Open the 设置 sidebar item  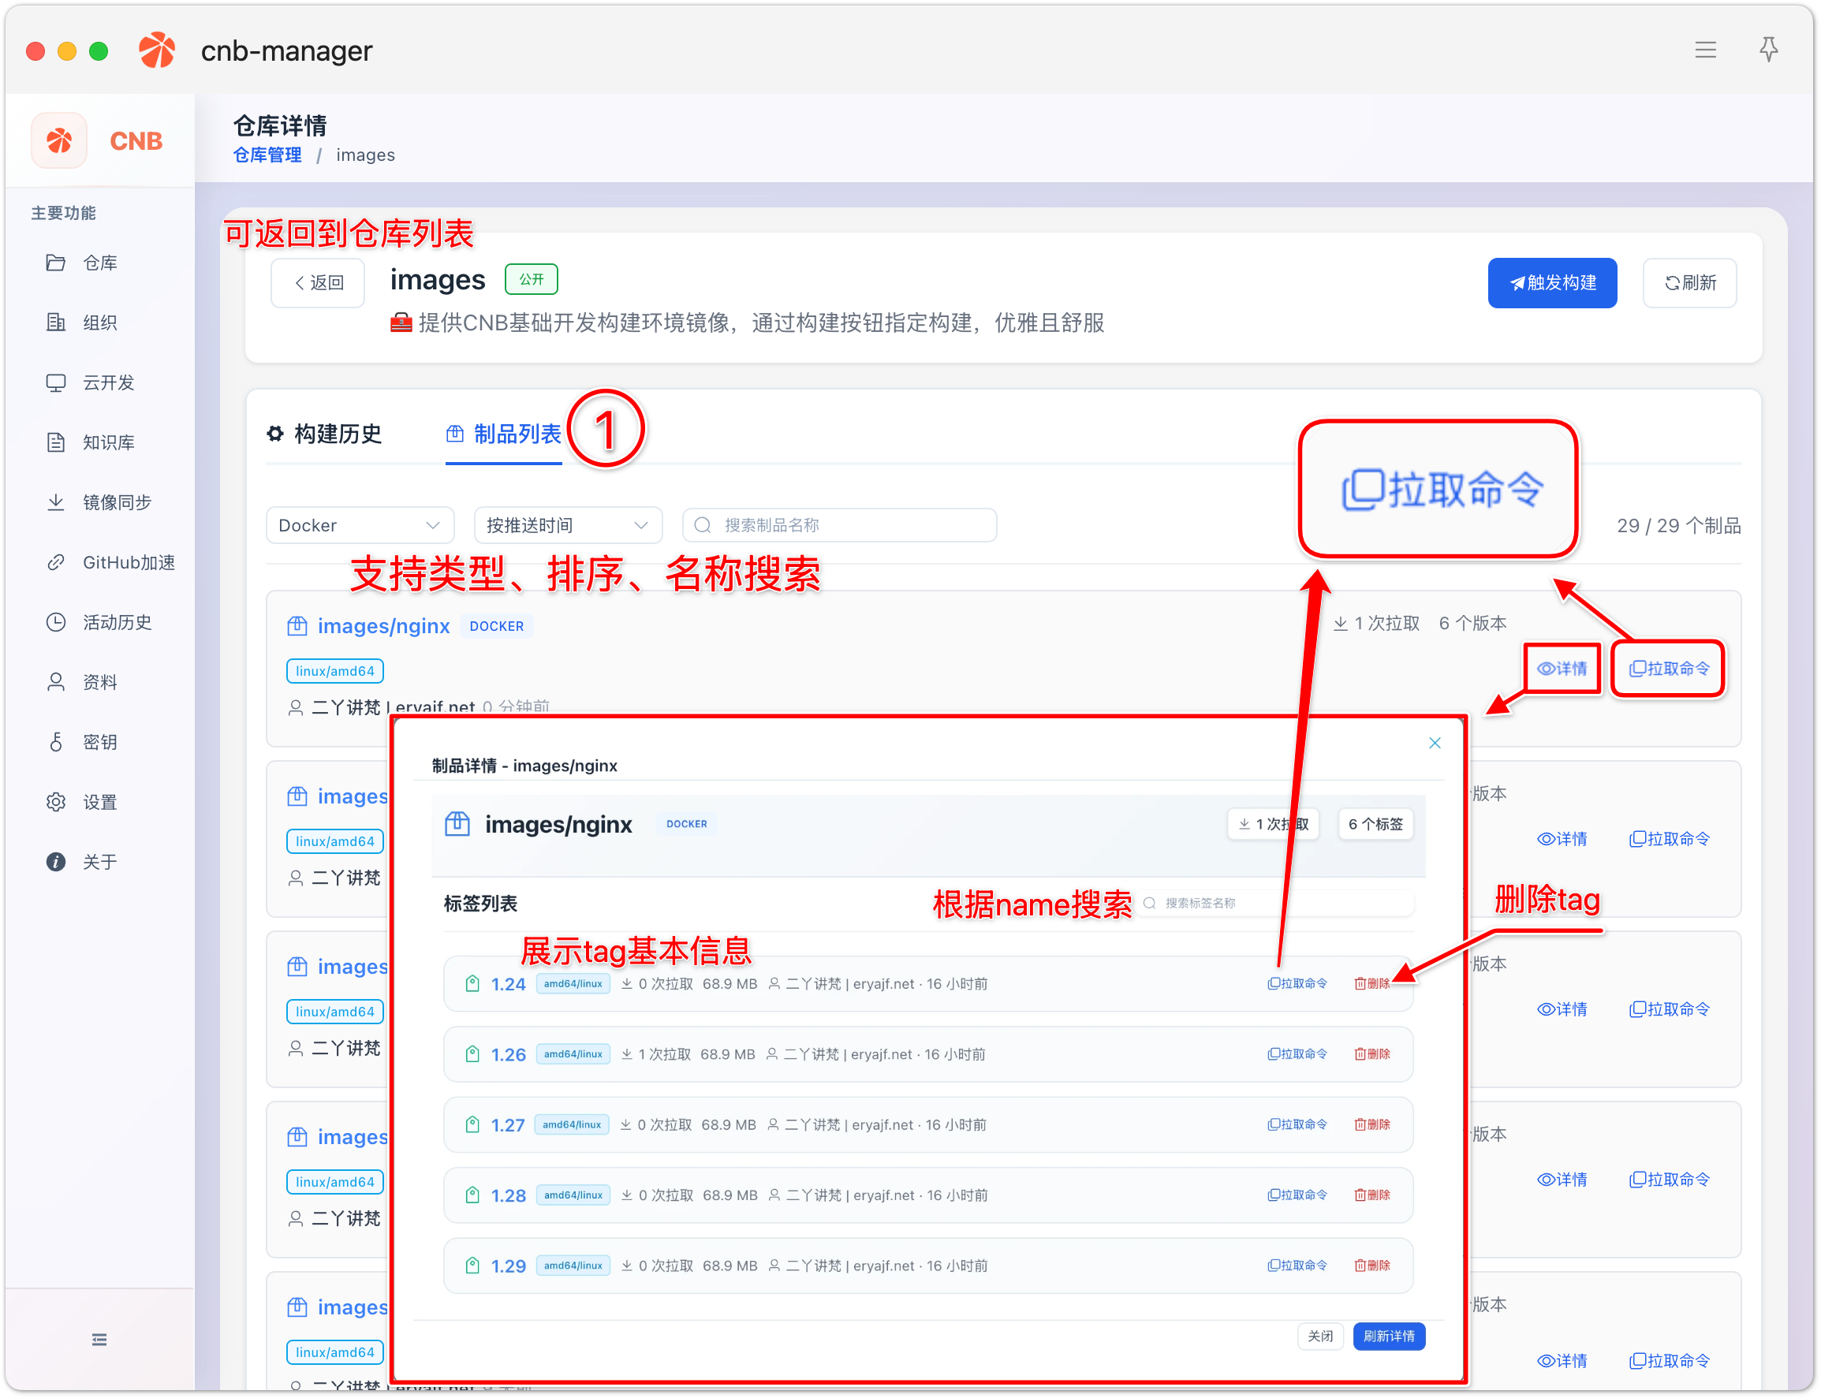tap(99, 802)
